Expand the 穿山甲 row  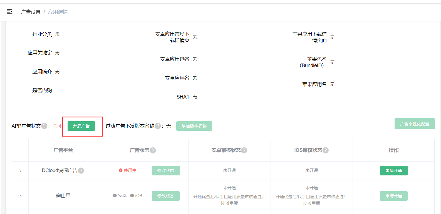[20, 196]
